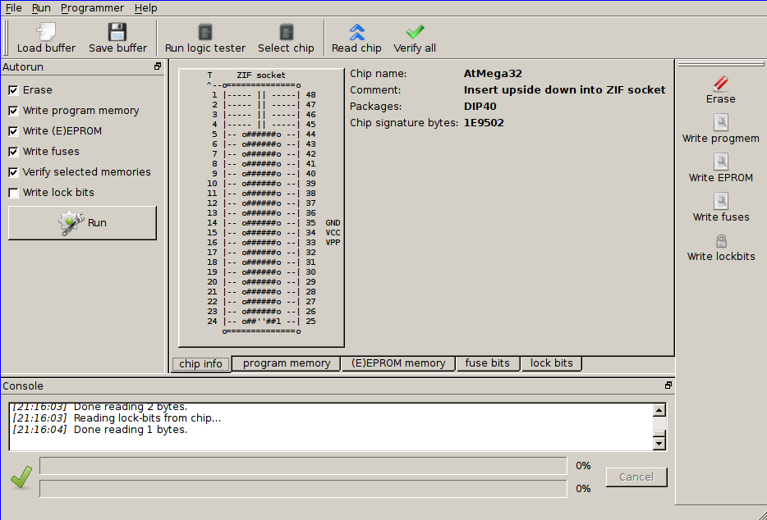Click the VCC pin label in ZIF diagram

(333, 233)
